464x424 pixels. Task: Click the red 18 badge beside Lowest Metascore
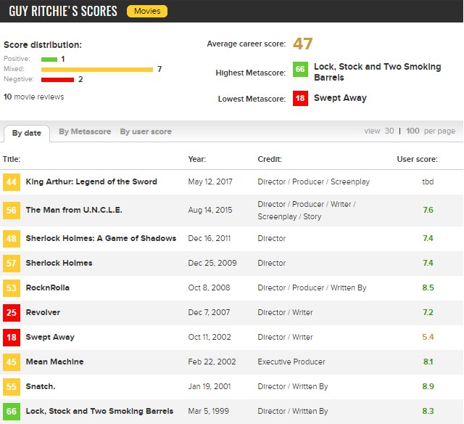[x=300, y=98]
